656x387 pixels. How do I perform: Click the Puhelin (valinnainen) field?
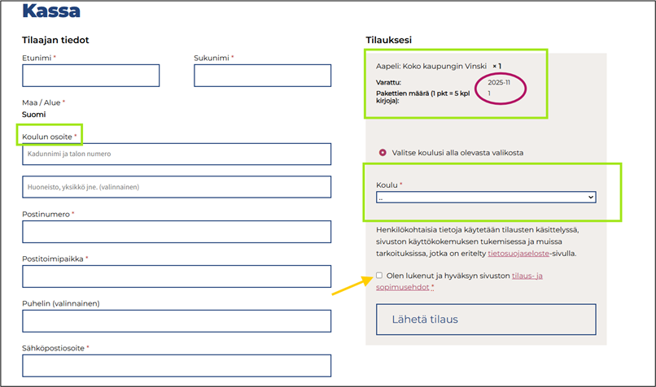[177, 321]
